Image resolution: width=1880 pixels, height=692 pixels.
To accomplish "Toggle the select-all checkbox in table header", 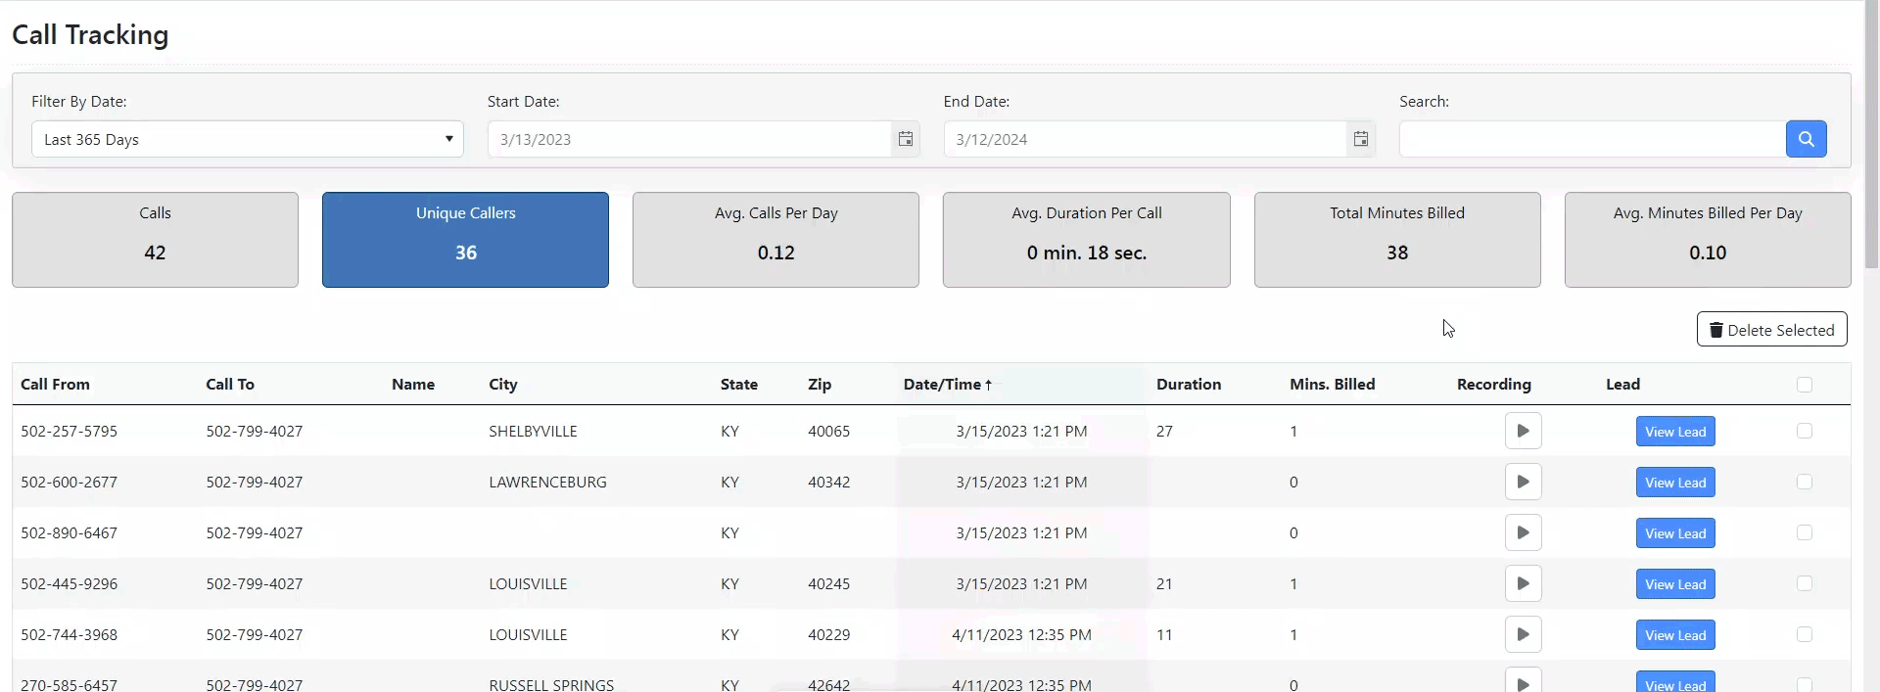I will (x=1805, y=385).
